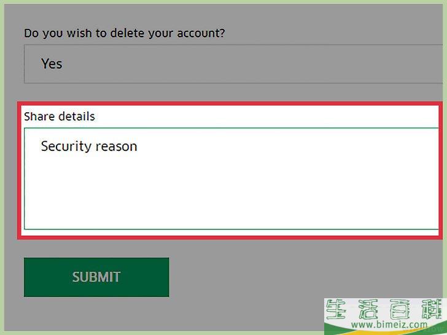Screen dimensions: 447x335
Task: Click the 活 character in the watermark
Action: (368, 309)
